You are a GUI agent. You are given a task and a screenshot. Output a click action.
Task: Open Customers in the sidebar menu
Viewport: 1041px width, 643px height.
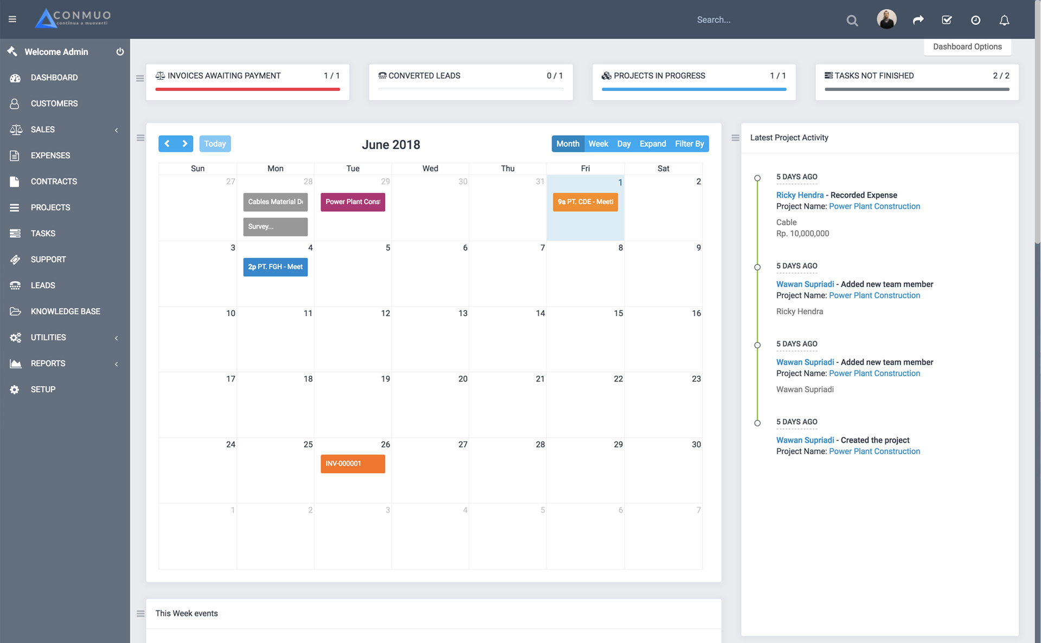54,103
